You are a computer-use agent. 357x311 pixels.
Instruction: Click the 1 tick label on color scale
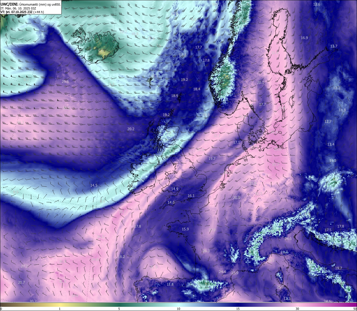tap(60, 309)
